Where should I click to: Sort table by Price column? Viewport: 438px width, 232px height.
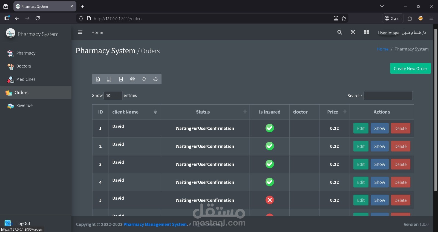[x=335, y=112]
